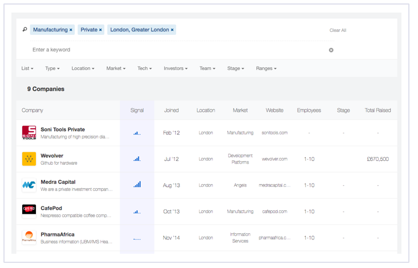Sort by the Employees column header
The image size is (418, 268).
click(x=309, y=111)
